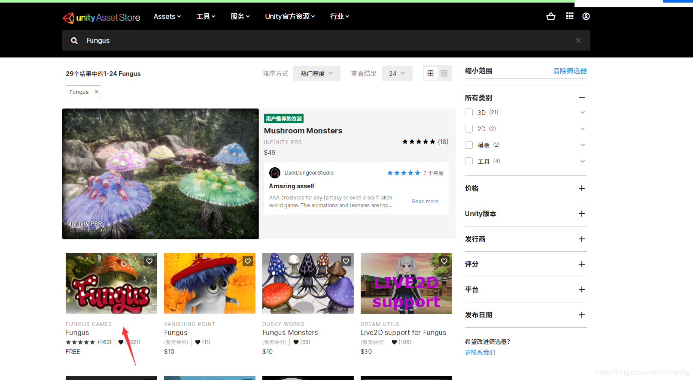The height and width of the screenshot is (380, 693).
Task: Click the DUSKY WORKS publisher link
Action: (283, 324)
